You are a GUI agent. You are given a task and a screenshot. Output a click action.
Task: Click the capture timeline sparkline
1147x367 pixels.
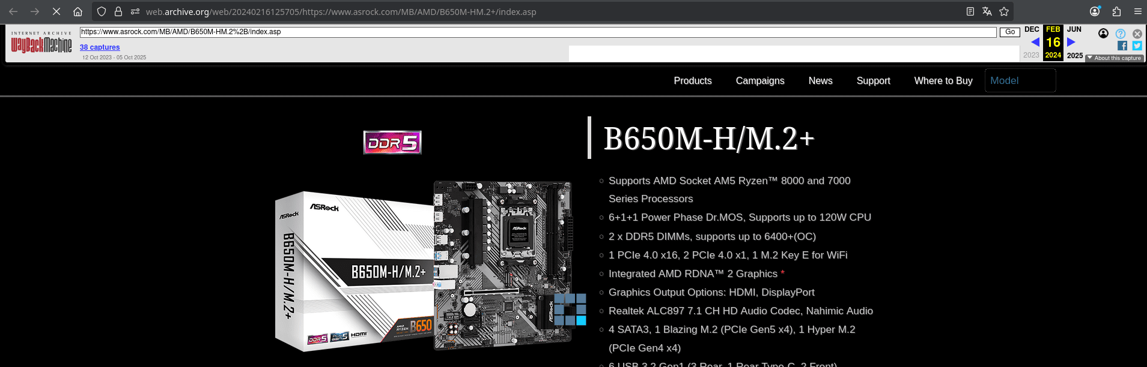794,53
